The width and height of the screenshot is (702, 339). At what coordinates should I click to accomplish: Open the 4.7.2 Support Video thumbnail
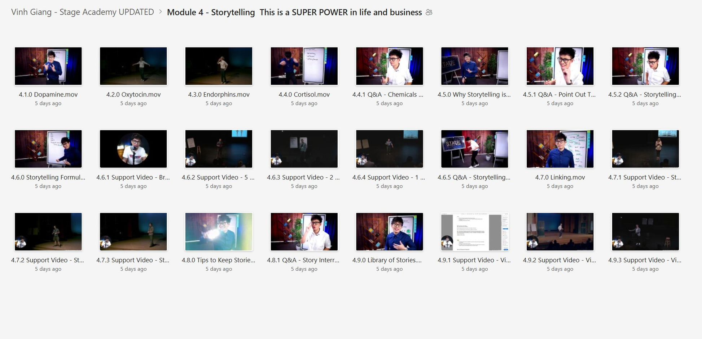[x=48, y=232]
